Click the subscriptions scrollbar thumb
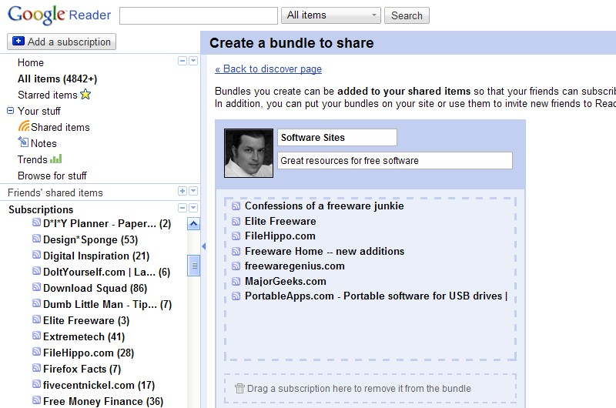 [194, 266]
